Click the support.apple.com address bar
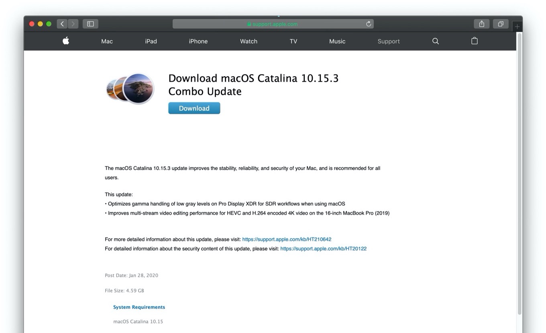Image resolution: width=546 pixels, height=333 pixels. pyautogui.click(x=273, y=24)
